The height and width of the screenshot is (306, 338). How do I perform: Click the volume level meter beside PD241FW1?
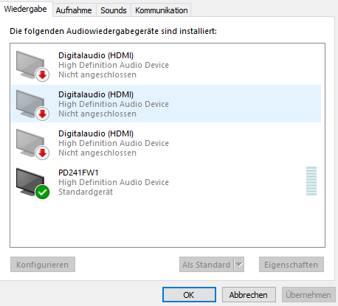click(x=311, y=181)
